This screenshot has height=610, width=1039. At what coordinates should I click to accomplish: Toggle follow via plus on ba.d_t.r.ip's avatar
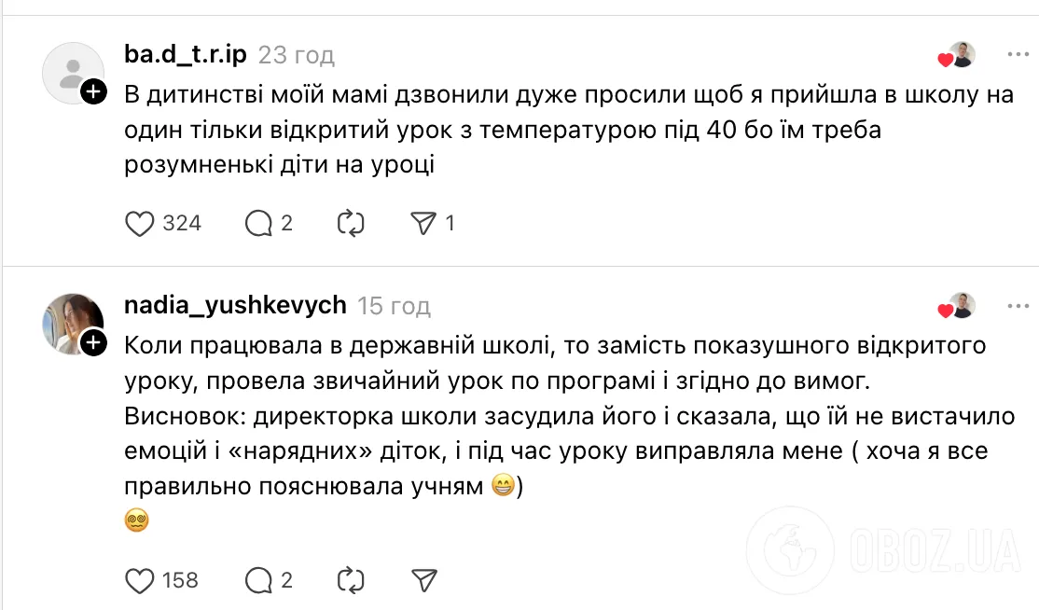[91, 93]
